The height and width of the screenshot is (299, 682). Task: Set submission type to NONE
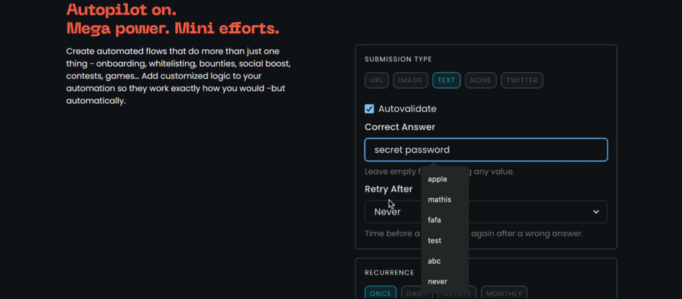click(480, 81)
